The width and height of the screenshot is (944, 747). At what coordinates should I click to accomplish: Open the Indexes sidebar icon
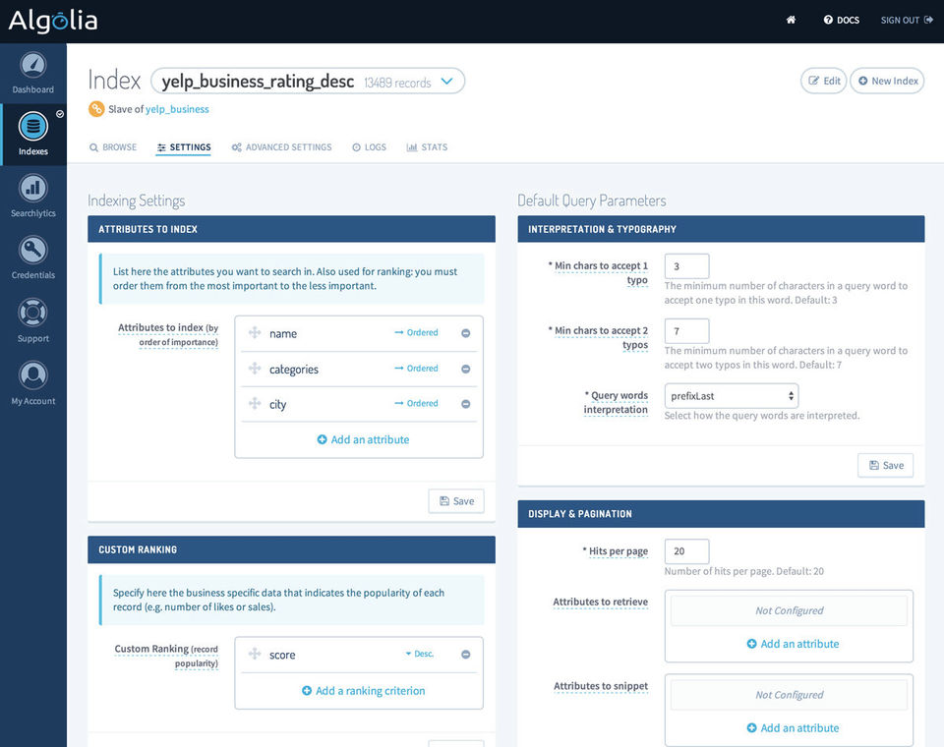33,127
